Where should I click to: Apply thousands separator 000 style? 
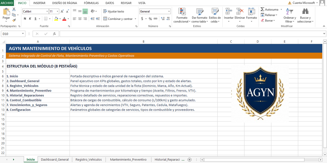[155, 19]
